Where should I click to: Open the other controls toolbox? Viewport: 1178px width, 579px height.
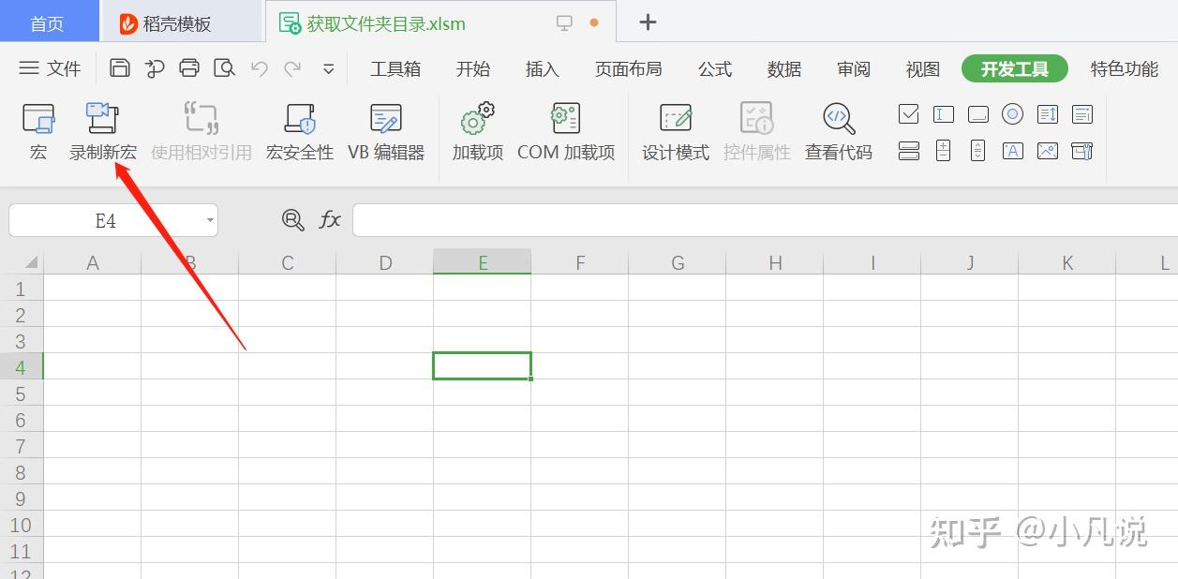pos(1082,151)
